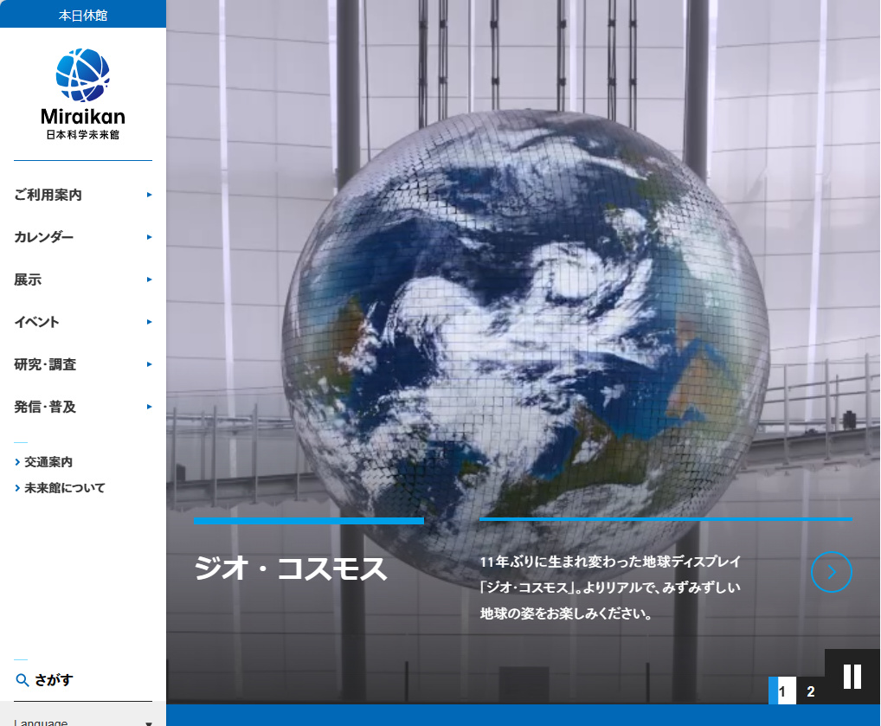Click the chevron before 交通案内
Screen dimensions: 881x726
click(x=17, y=463)
